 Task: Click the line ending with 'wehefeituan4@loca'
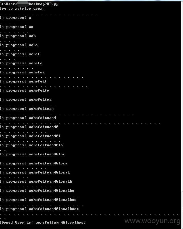pos(34,163)
